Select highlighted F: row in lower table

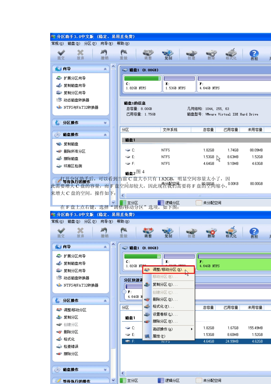[196, 341]
